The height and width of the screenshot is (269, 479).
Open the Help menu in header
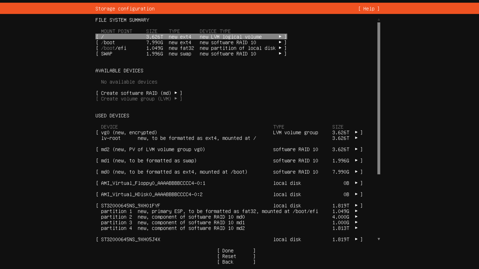369,9
